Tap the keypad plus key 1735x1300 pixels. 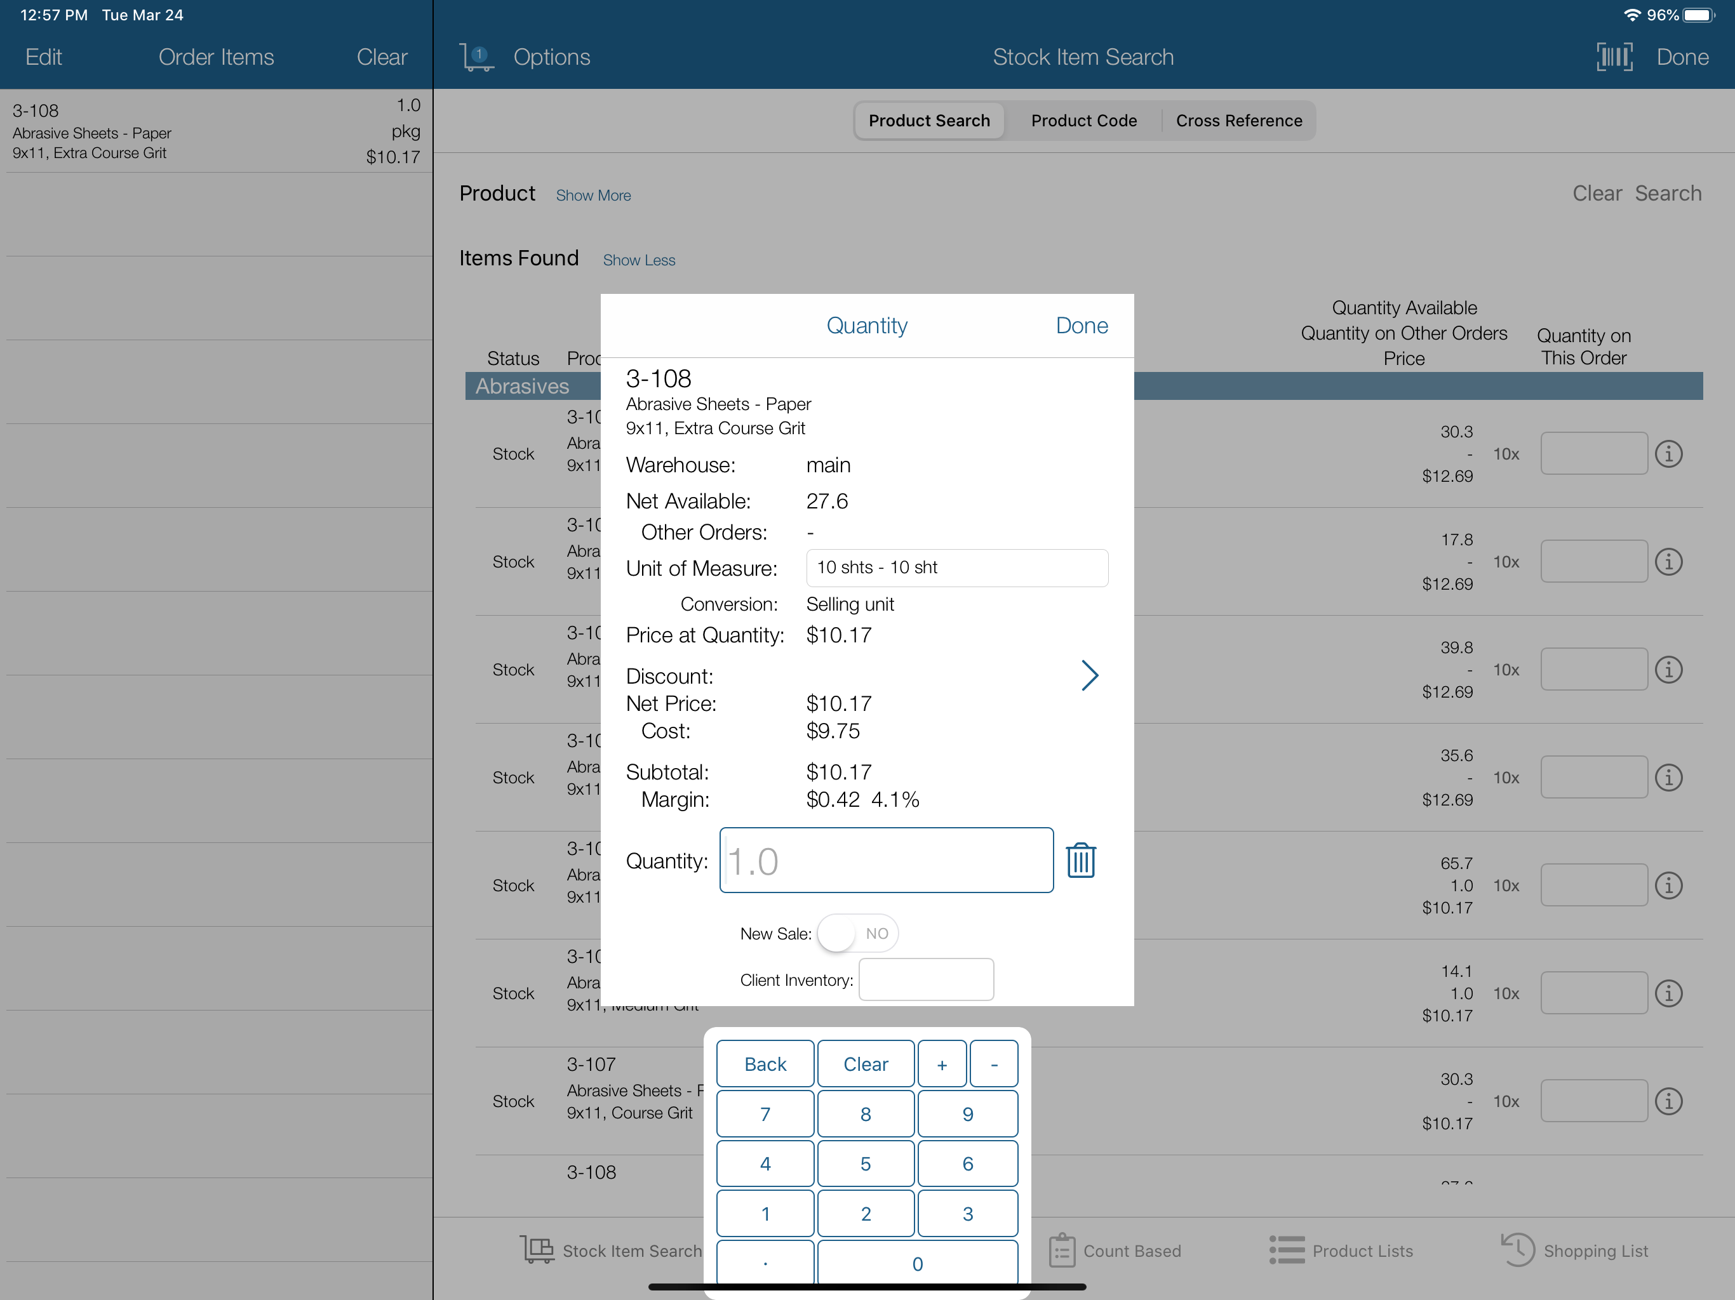coord(942,1064)
